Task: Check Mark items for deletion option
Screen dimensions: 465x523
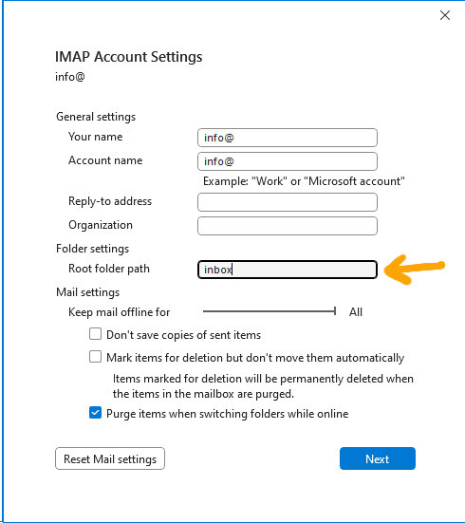Action: tap(96, 357)
